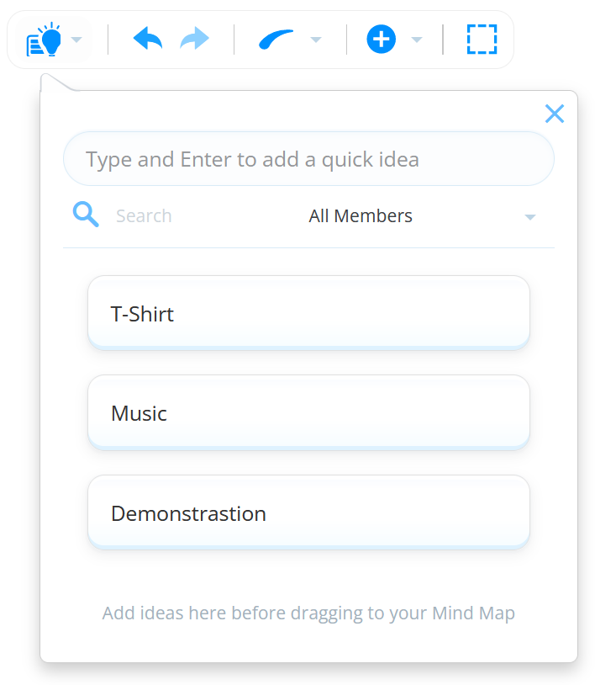Select the Music idea card

click(x=308, y=412)
